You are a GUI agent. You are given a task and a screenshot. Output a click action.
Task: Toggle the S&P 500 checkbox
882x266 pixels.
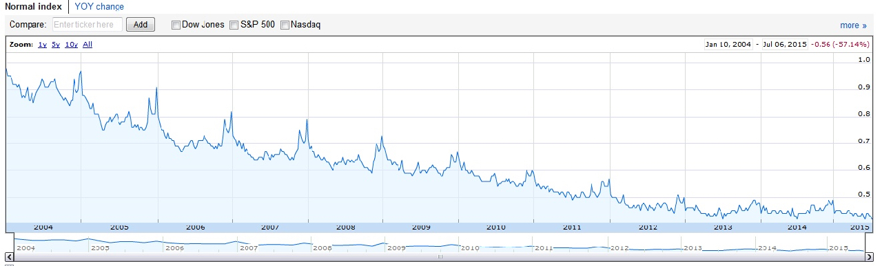(234, 25)
